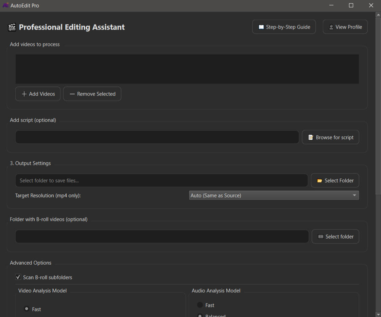Screen dimensions: 381x317
Task: Click the scrollbar down arrow
Action: [x=378, y=314]
